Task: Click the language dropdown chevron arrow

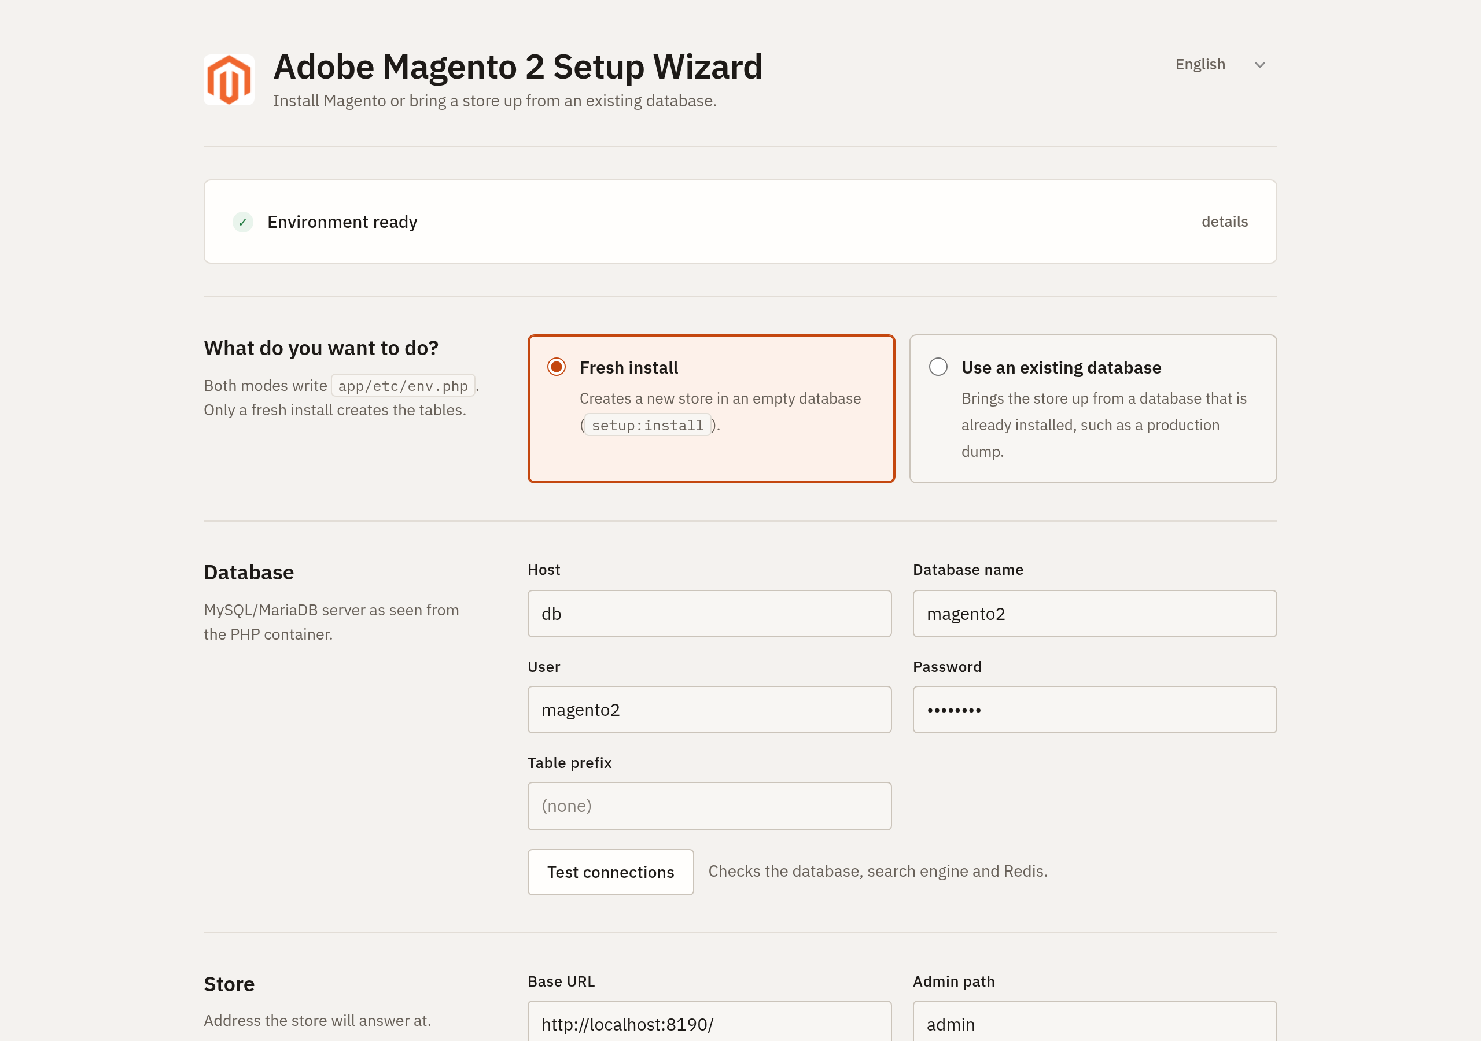Action: (x=1260, y=65)
